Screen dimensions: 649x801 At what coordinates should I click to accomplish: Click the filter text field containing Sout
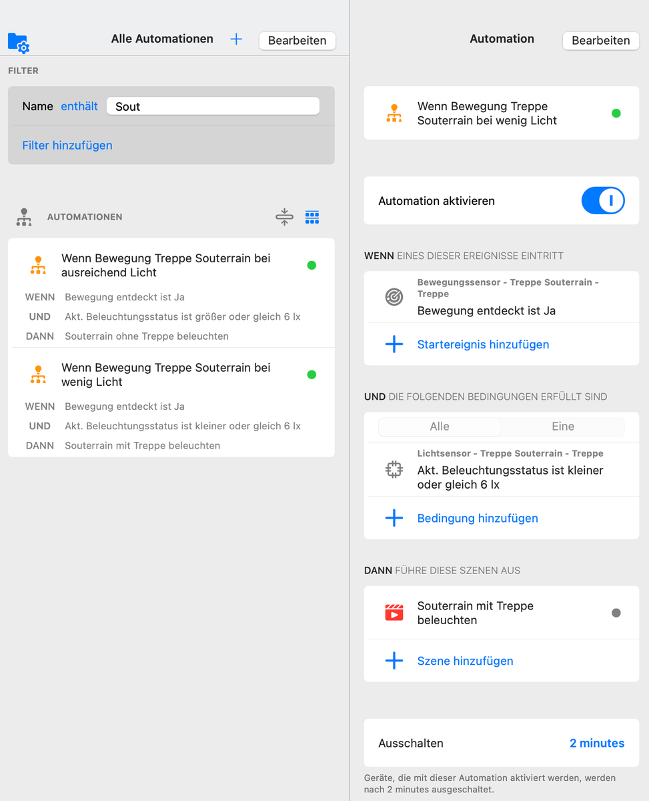[x=213, y=106]
